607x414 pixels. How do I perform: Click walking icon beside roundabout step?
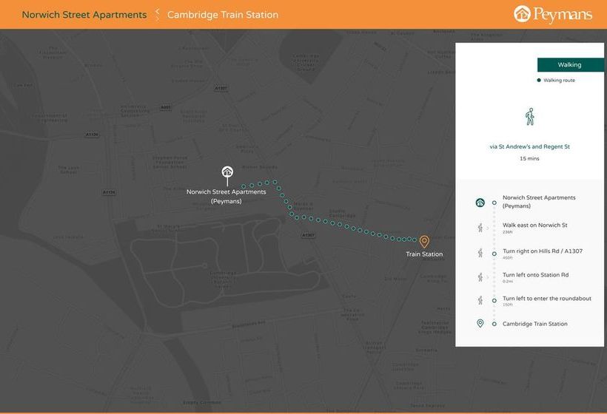[480, 300]
